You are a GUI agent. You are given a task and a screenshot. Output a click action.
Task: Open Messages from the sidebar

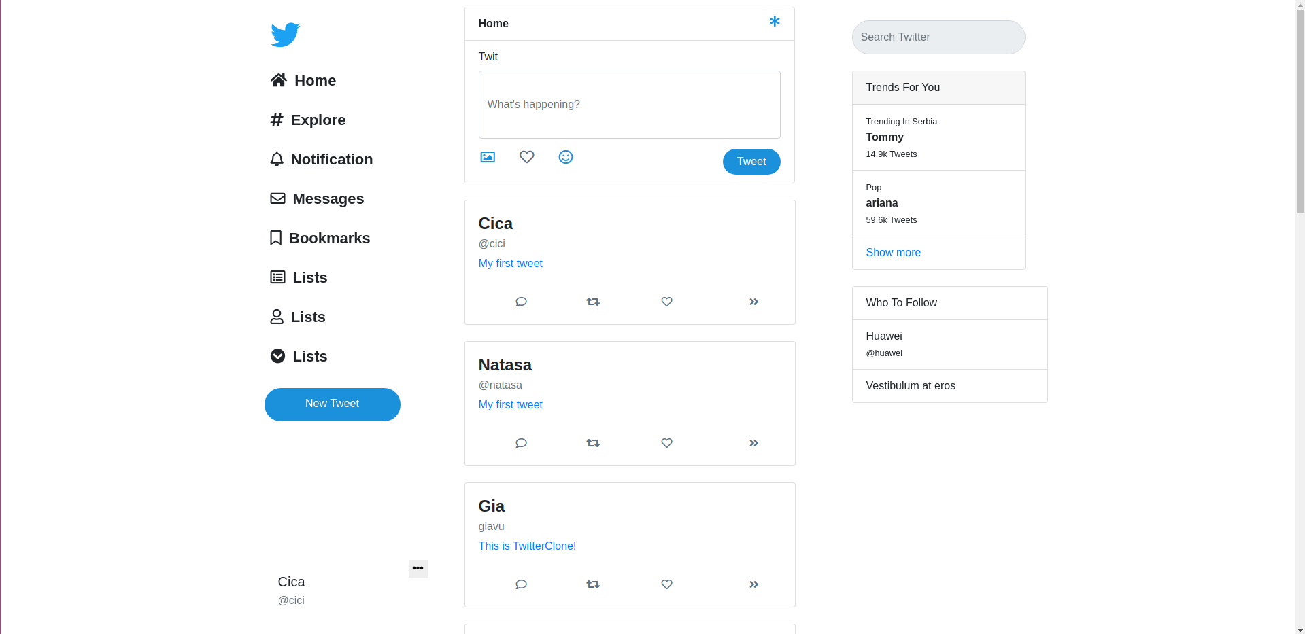317,199
